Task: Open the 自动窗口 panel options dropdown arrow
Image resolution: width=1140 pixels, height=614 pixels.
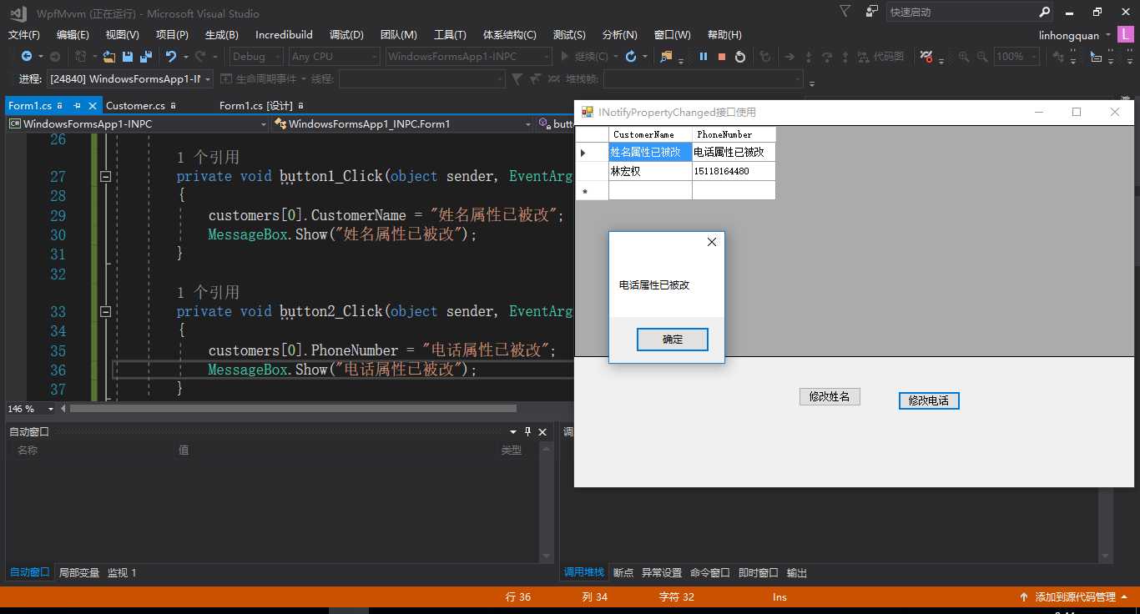Action: 513,431
